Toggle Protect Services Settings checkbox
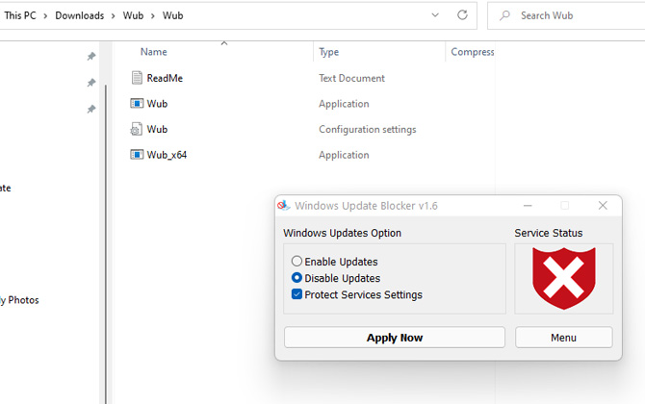 tap(297, 294)
